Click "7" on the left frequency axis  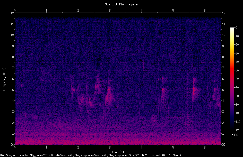tap(13, 68)
